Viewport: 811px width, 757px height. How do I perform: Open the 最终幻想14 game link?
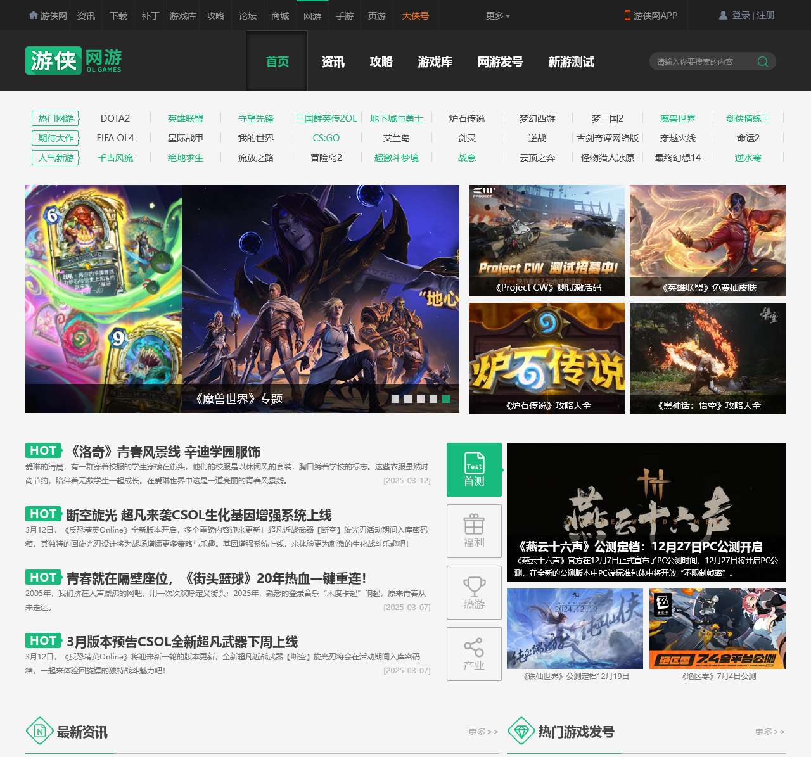(x=678, y=158)
